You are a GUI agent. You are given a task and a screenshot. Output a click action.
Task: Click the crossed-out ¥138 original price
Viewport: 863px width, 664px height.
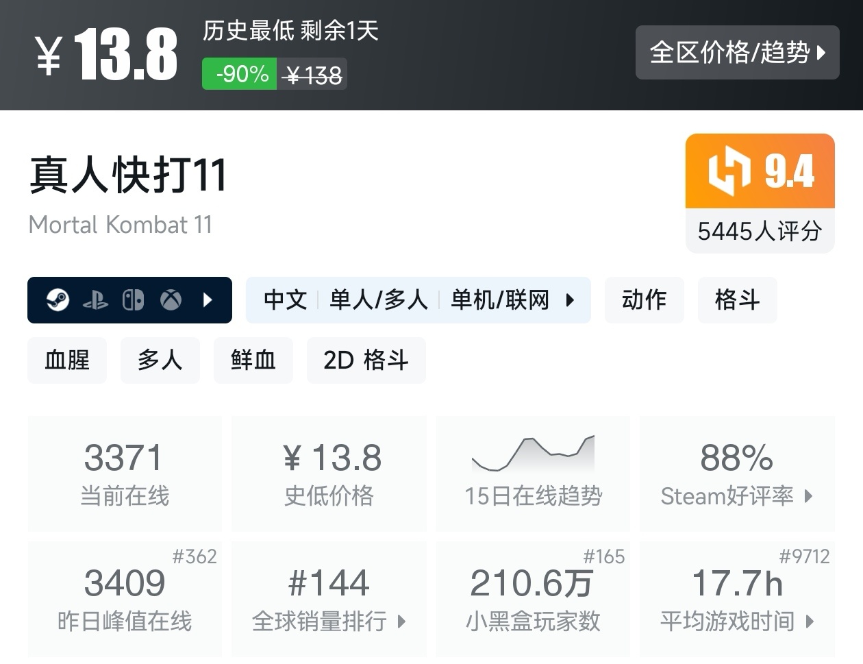(312, 74)
